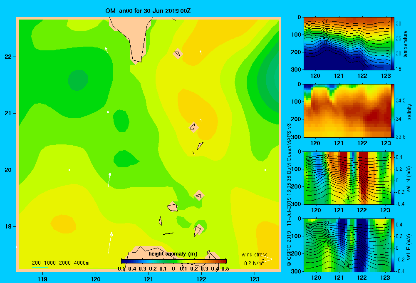
Task: Select the vertical 'temperature' axis label
Action: click(405, 44)
